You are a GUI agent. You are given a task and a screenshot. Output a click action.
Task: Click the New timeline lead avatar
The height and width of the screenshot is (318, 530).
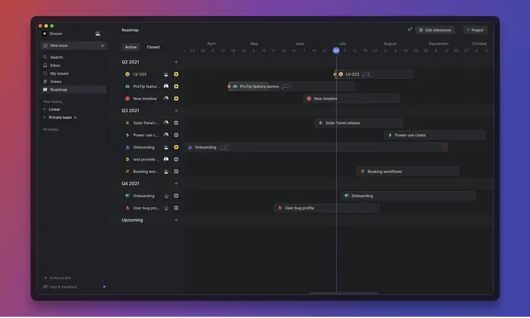coord(166,98)
